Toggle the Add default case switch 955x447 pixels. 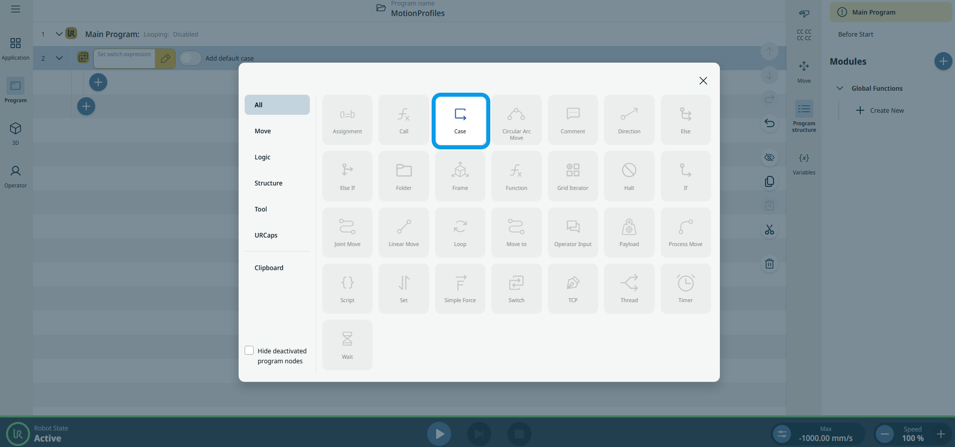(190, 58)
